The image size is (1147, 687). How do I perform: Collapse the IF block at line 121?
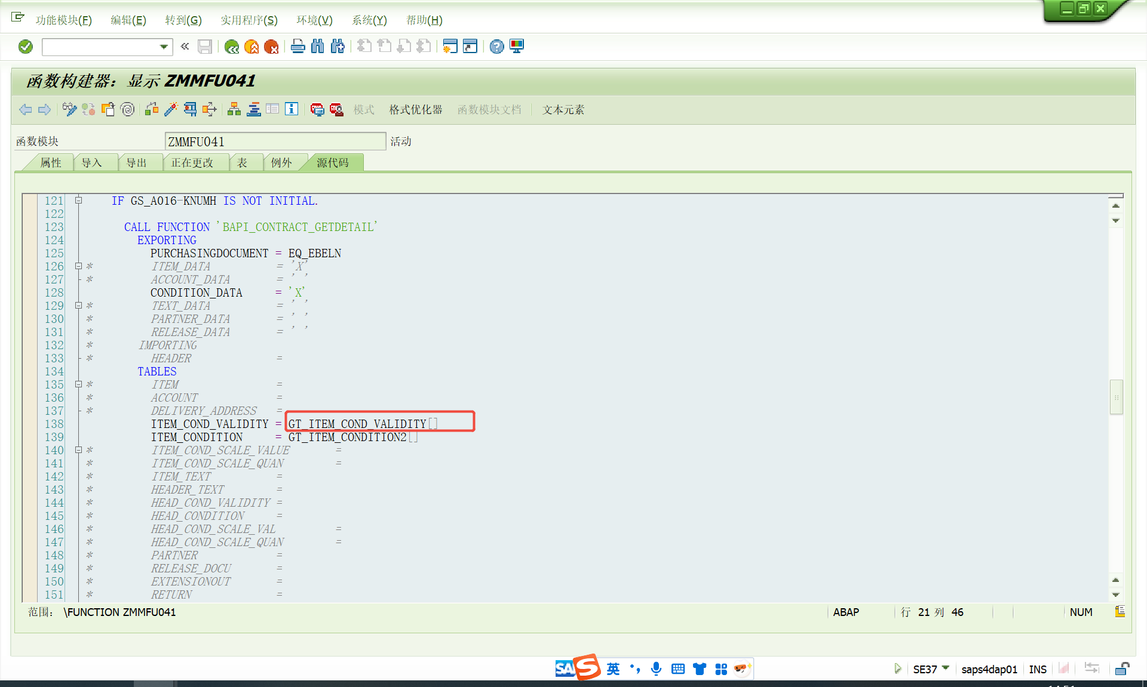[x=78, y=201]
